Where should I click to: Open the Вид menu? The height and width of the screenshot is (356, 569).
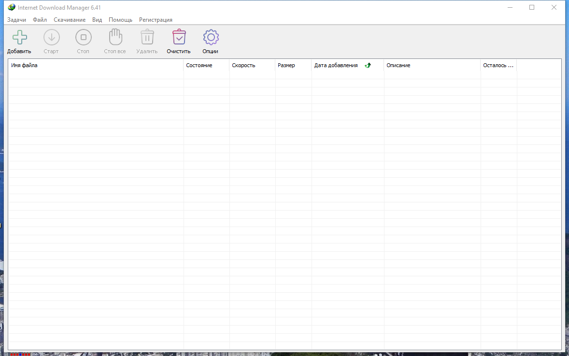click(97, 20)
